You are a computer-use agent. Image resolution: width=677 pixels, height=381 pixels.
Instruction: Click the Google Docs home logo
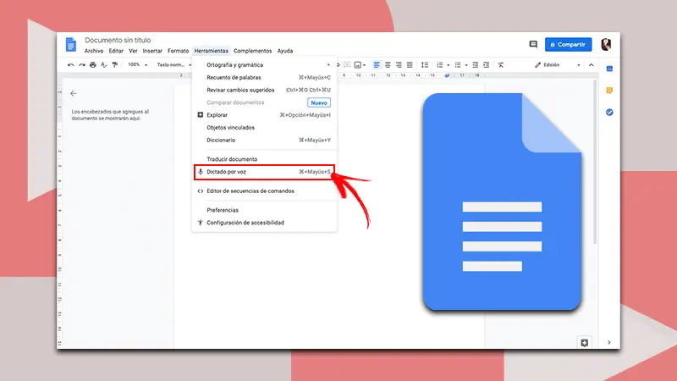click(71, 45)
